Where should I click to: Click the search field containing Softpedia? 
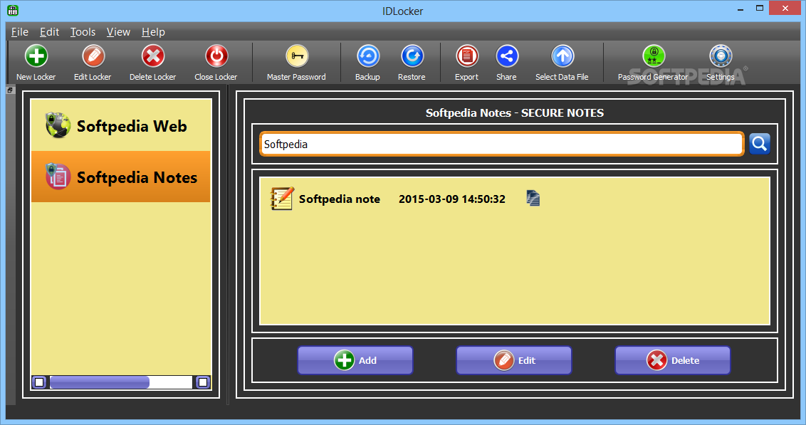point(502,144)
